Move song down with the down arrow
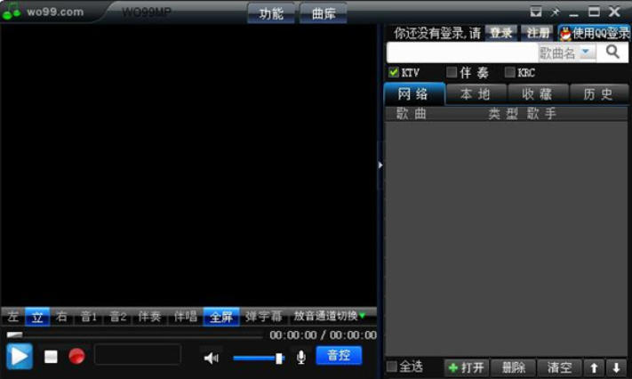 click(x=615, y=367)
